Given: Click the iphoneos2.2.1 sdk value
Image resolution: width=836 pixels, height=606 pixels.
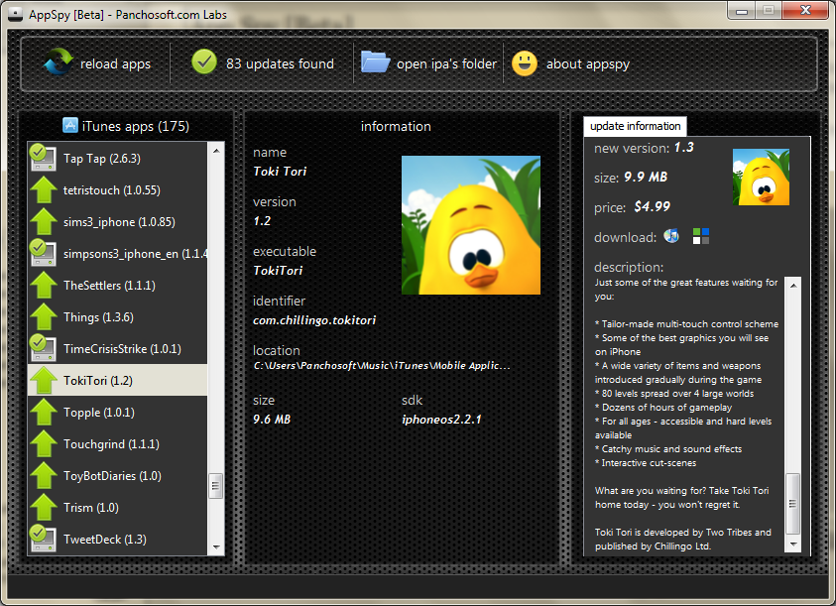Looking at the screenshot, I should point(441,420).
